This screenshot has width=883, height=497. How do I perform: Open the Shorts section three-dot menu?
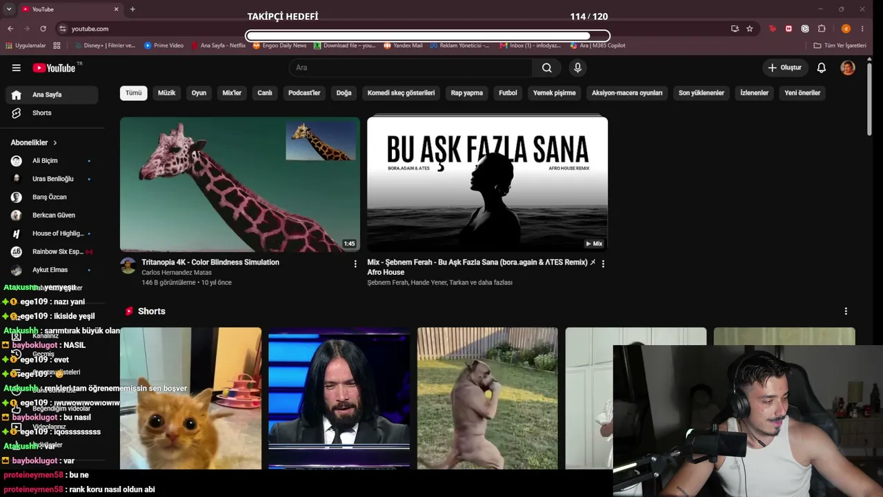point(846,311)
